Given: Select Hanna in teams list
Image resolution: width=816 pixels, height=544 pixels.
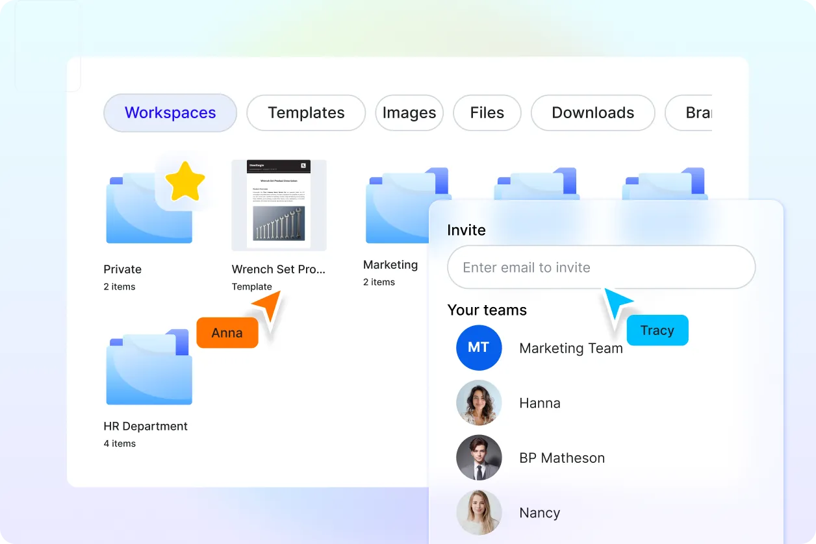Looking at the screenshot, I should pos(540,403).
